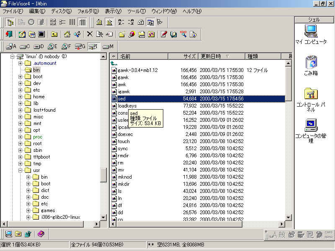The width and height of the screenshot is (335, 251).
Task: Expand the games folder under usr
Action: (28, 210)
